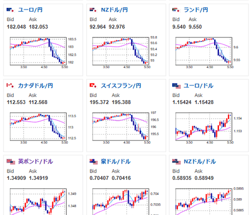Click the British Pound/Dollar flag icon
This screenshot has height=215, width=252.
[x=11, y=162]
